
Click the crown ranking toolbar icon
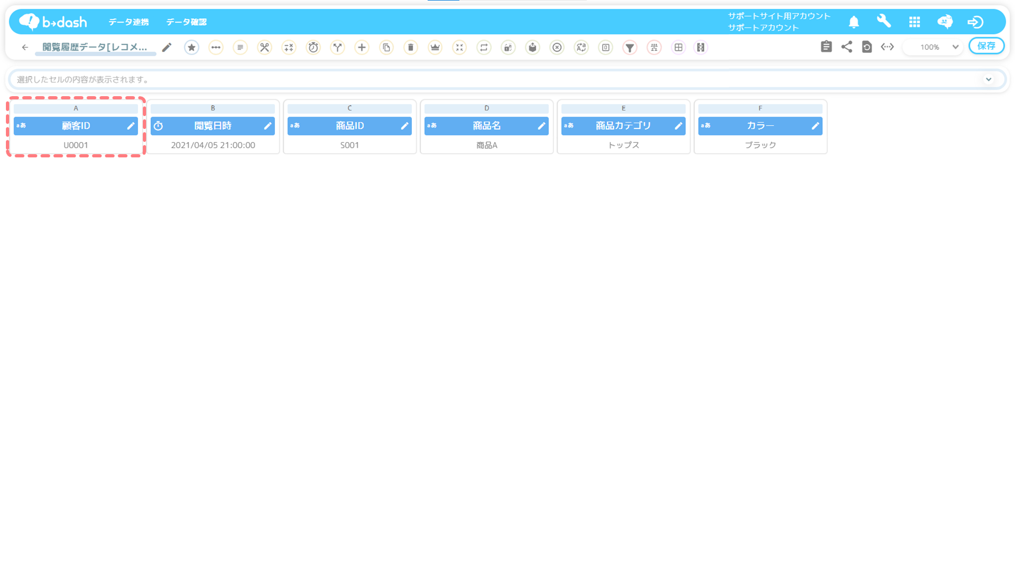pos(435,47)
